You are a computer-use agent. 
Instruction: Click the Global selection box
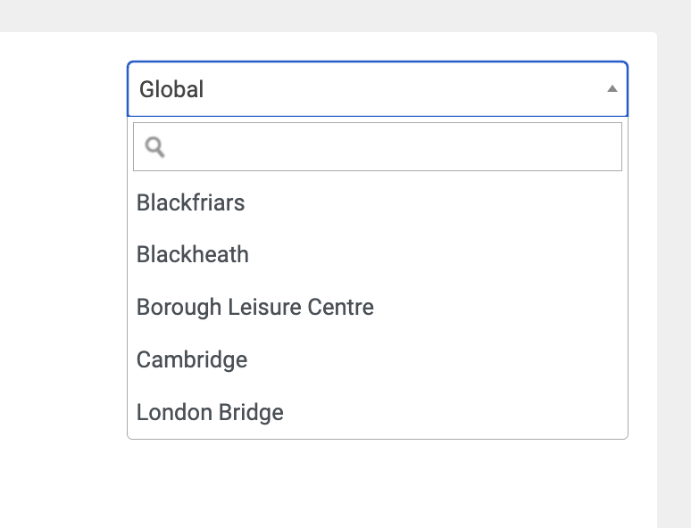(x=378, y=89)
